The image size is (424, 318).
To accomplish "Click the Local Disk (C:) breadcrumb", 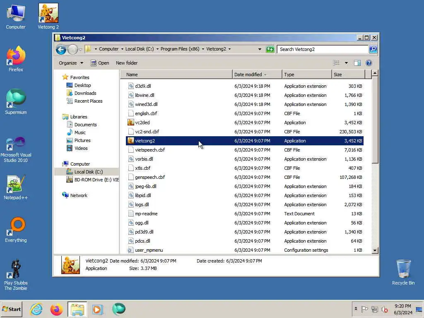I will [x=140, y=49].
